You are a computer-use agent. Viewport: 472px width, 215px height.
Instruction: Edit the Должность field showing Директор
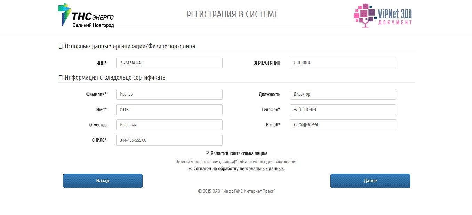(x=343, y=94)
